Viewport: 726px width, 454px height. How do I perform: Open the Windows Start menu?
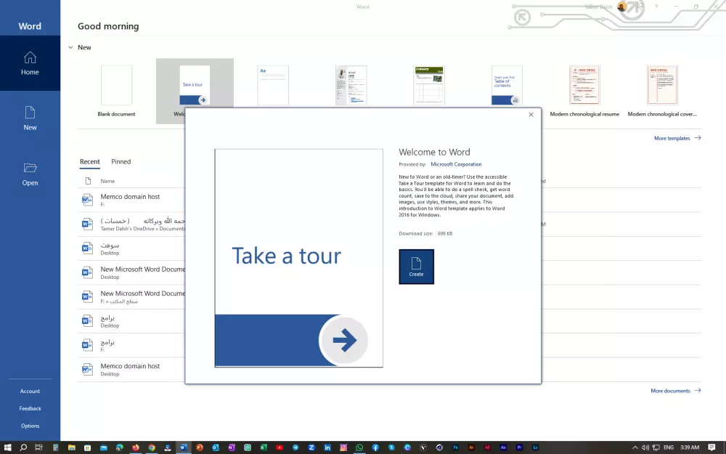7,447
